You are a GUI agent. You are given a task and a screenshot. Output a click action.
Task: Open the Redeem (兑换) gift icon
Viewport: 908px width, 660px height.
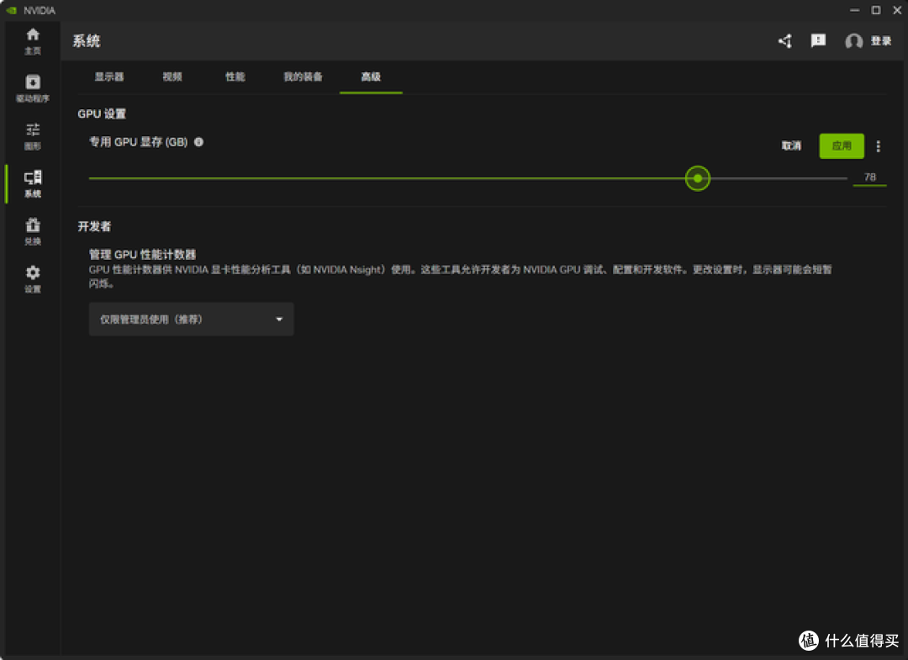pyautogui.click(x=33, y=231)
